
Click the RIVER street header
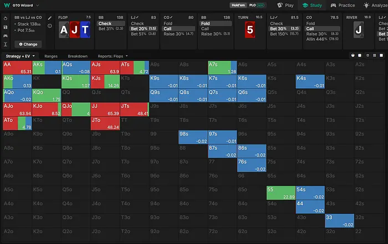click(x=351, y=17)
